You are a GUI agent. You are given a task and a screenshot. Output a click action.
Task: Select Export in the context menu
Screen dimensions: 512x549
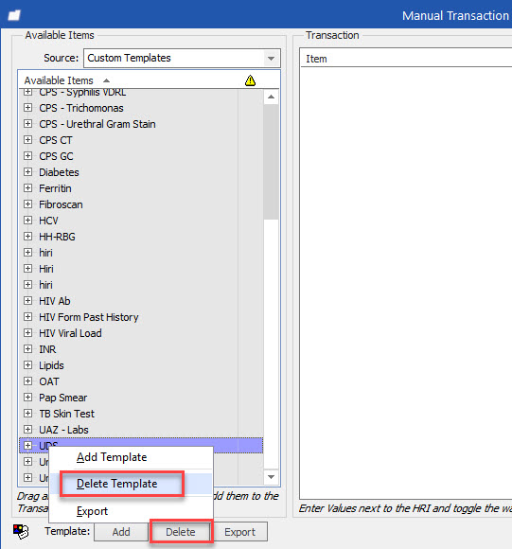[92, 511]
